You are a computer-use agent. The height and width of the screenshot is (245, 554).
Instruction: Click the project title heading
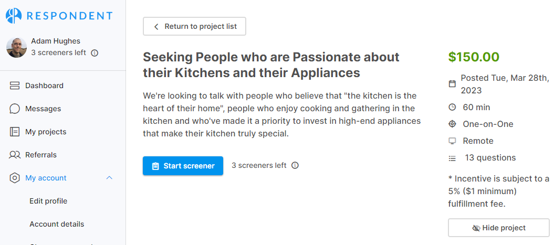point(271,65)
